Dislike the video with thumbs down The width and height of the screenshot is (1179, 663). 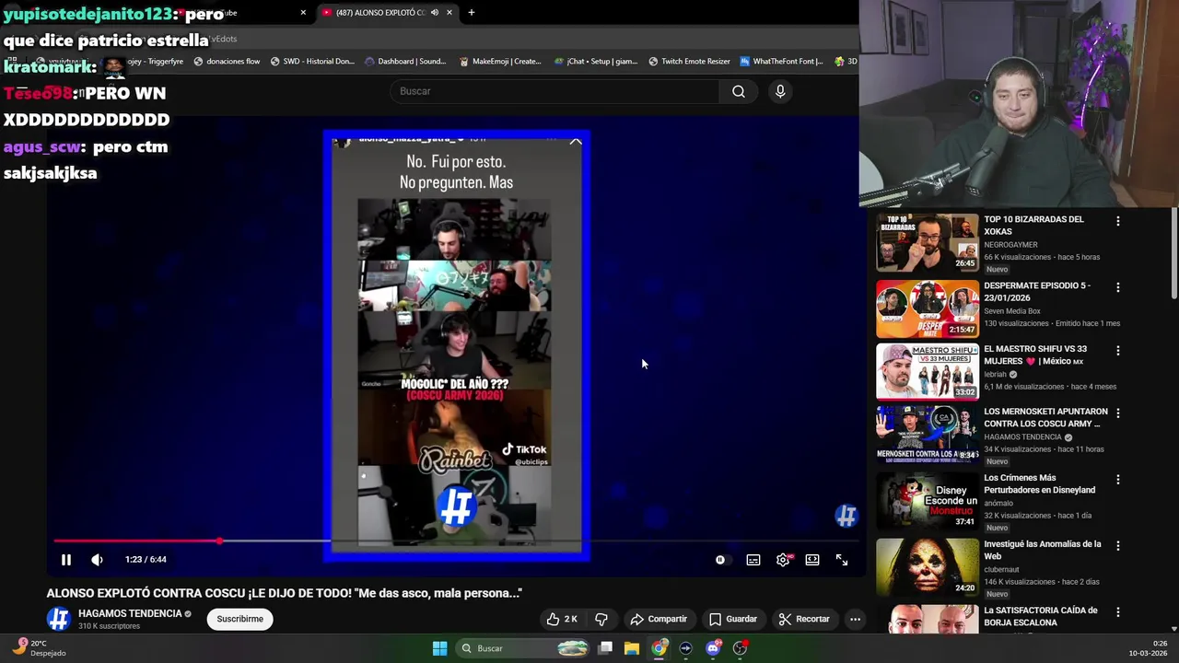click(601, 619)
